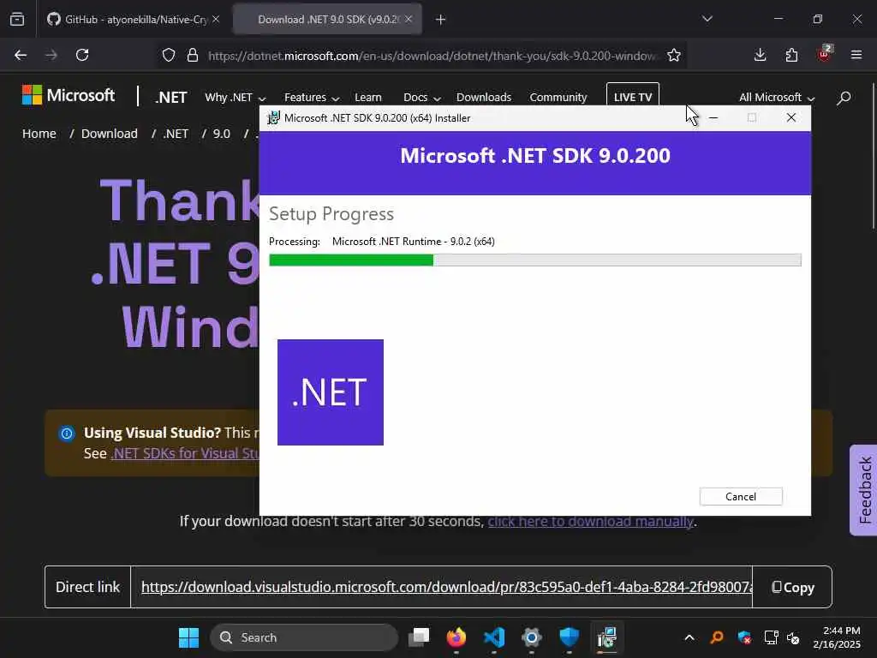Click the page vertical scrollbar
The width and height of the screenshot is (877, 658).
pyautogui.click(x=873, y=156)
